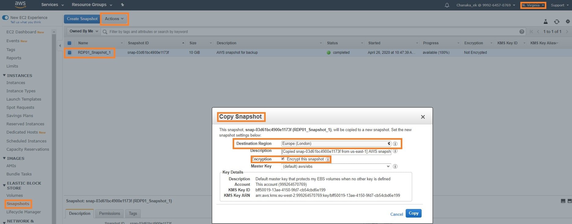572x224 pixels.
Task: Open the settings gear icon
Action: [567, 22]
